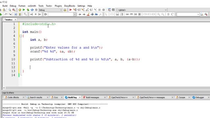Start debugging with the red arrow icon
Viewport: 210px width, 118px height.
(71, 10)
